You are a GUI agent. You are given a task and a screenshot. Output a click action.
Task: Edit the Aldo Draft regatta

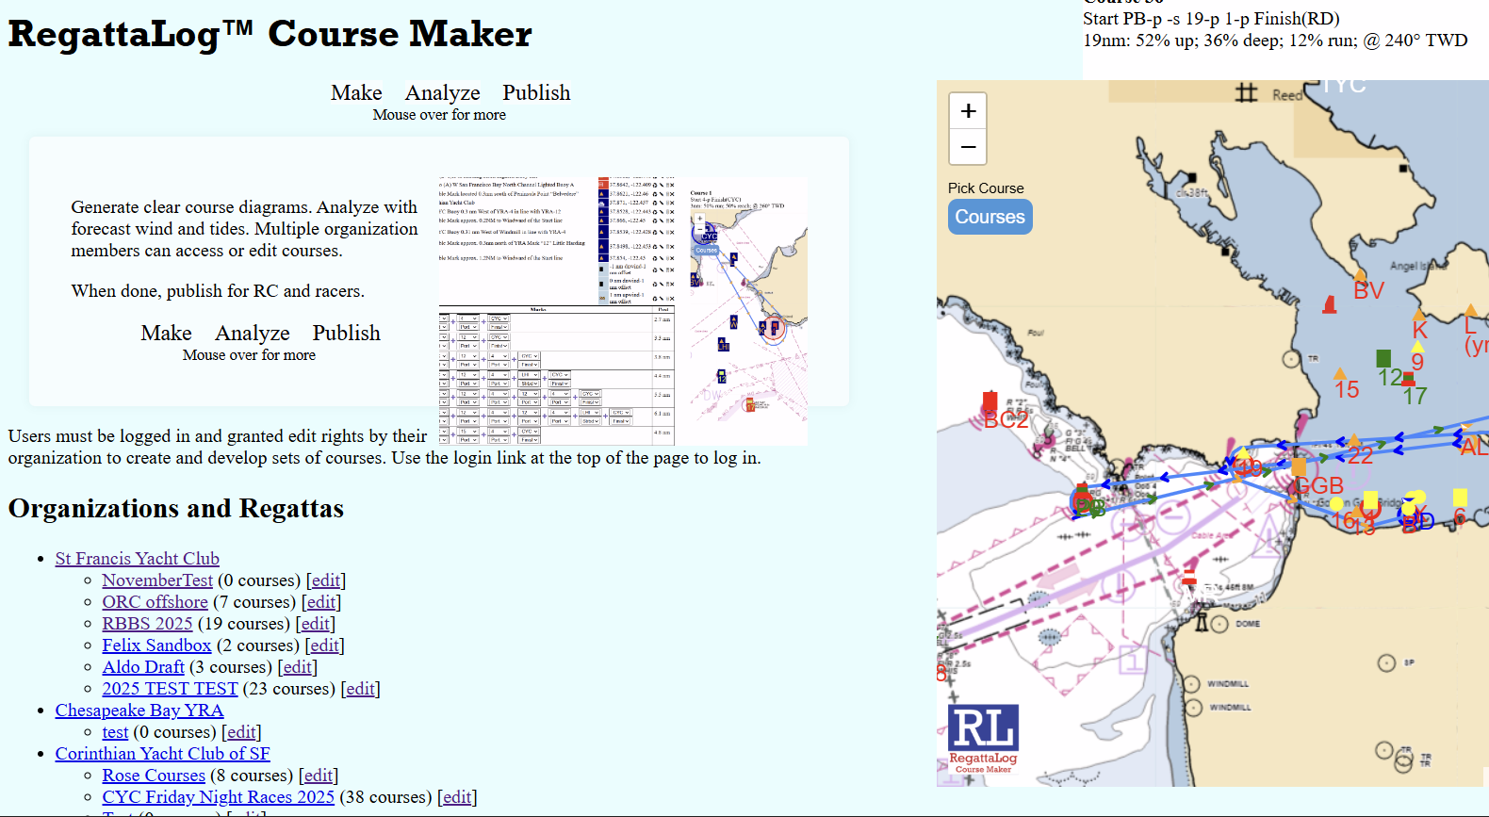298,667
